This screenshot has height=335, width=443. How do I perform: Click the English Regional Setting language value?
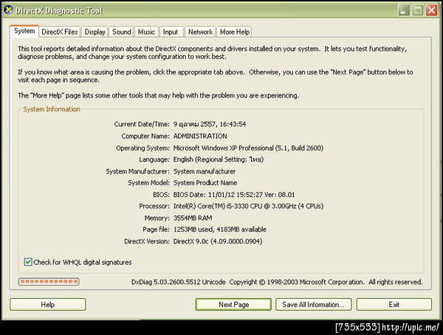coord(219,159)
